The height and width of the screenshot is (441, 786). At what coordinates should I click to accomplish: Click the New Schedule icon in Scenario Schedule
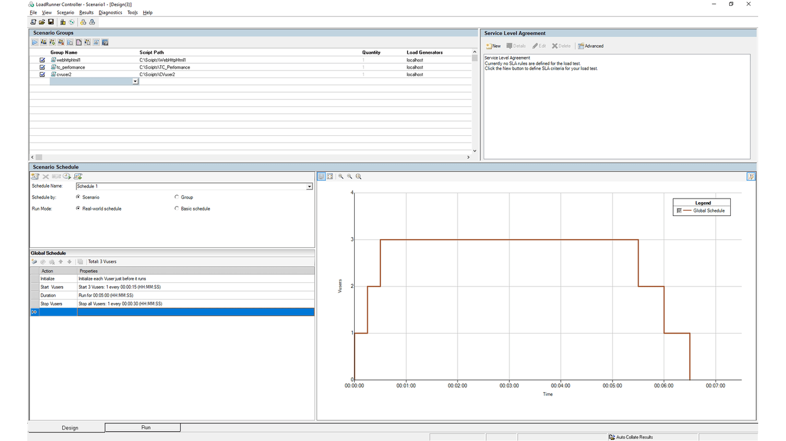tap(35, 176)
